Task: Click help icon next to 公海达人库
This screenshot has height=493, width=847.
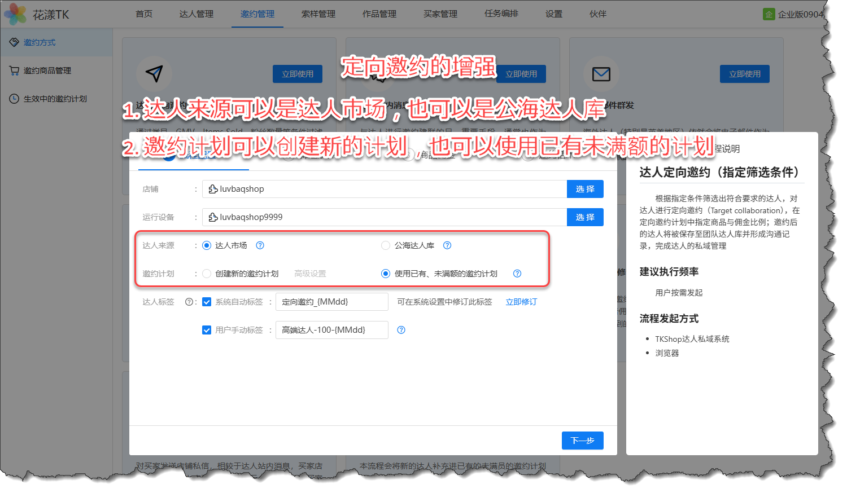Action: [447, 245]
